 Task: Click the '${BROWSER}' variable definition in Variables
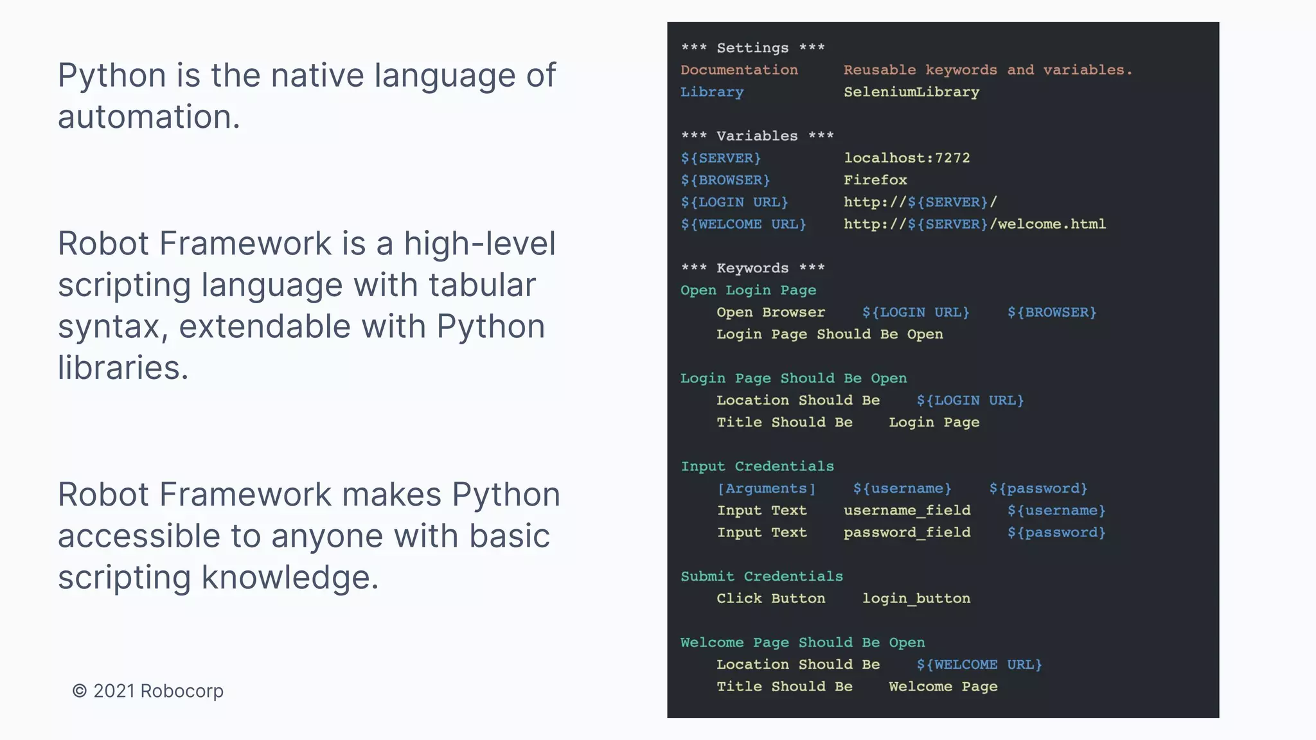[725, 180]
